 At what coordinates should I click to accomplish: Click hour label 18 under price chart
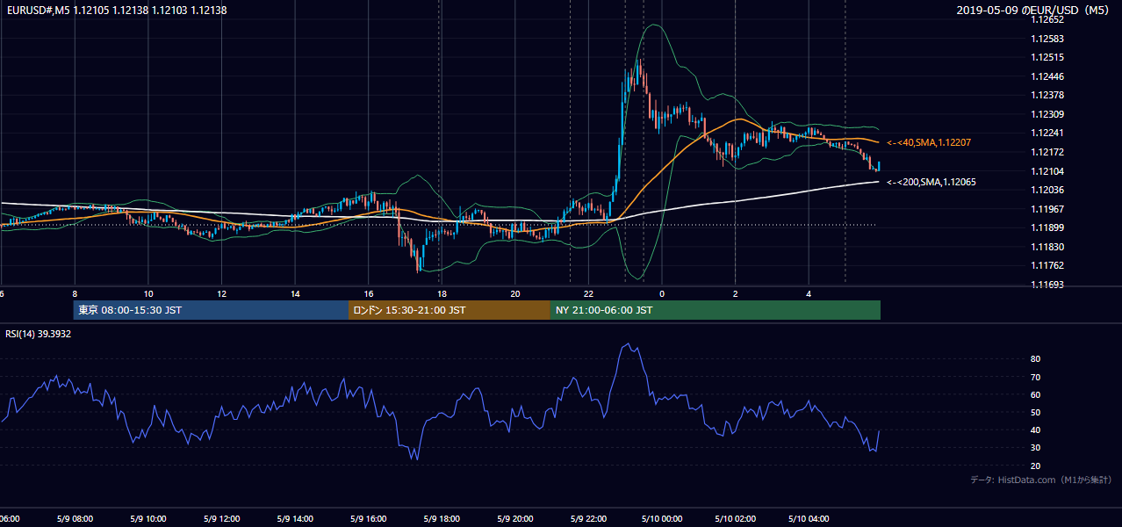pyautogui.click(x=442, y=294)
